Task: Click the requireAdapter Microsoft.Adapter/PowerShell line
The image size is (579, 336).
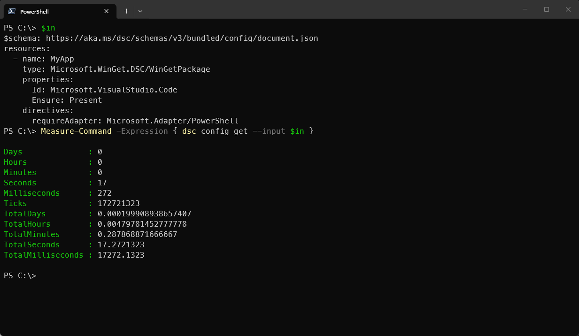Action: click(x=135, y=121)
